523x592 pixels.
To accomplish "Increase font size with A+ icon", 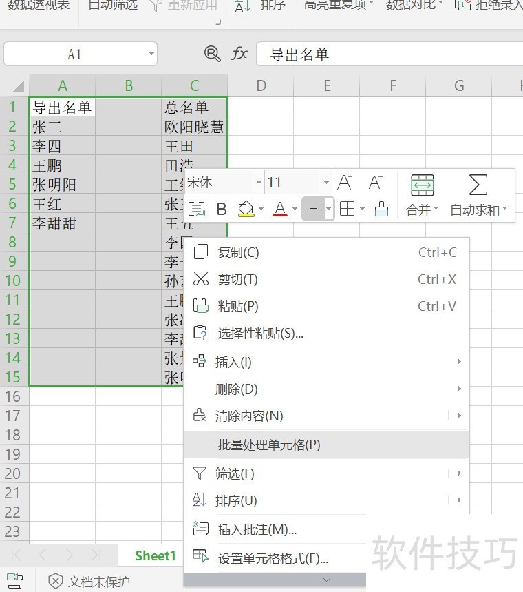I will coord(345,183).
